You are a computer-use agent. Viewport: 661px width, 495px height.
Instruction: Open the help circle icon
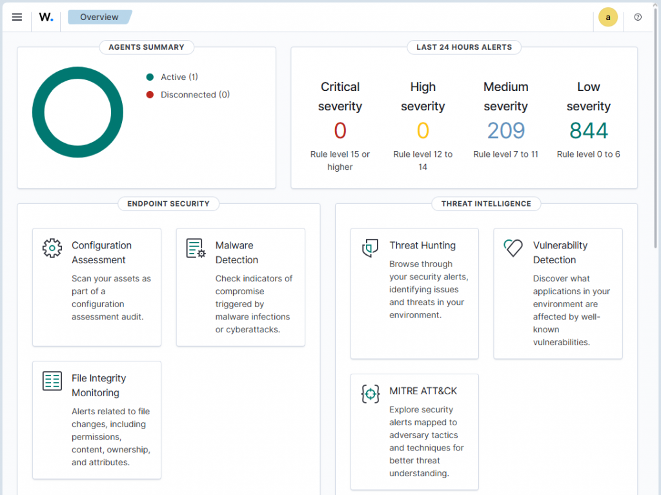638,17
